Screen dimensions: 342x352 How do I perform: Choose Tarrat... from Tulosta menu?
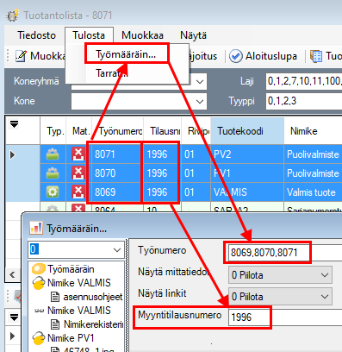[x=112, y=73]
